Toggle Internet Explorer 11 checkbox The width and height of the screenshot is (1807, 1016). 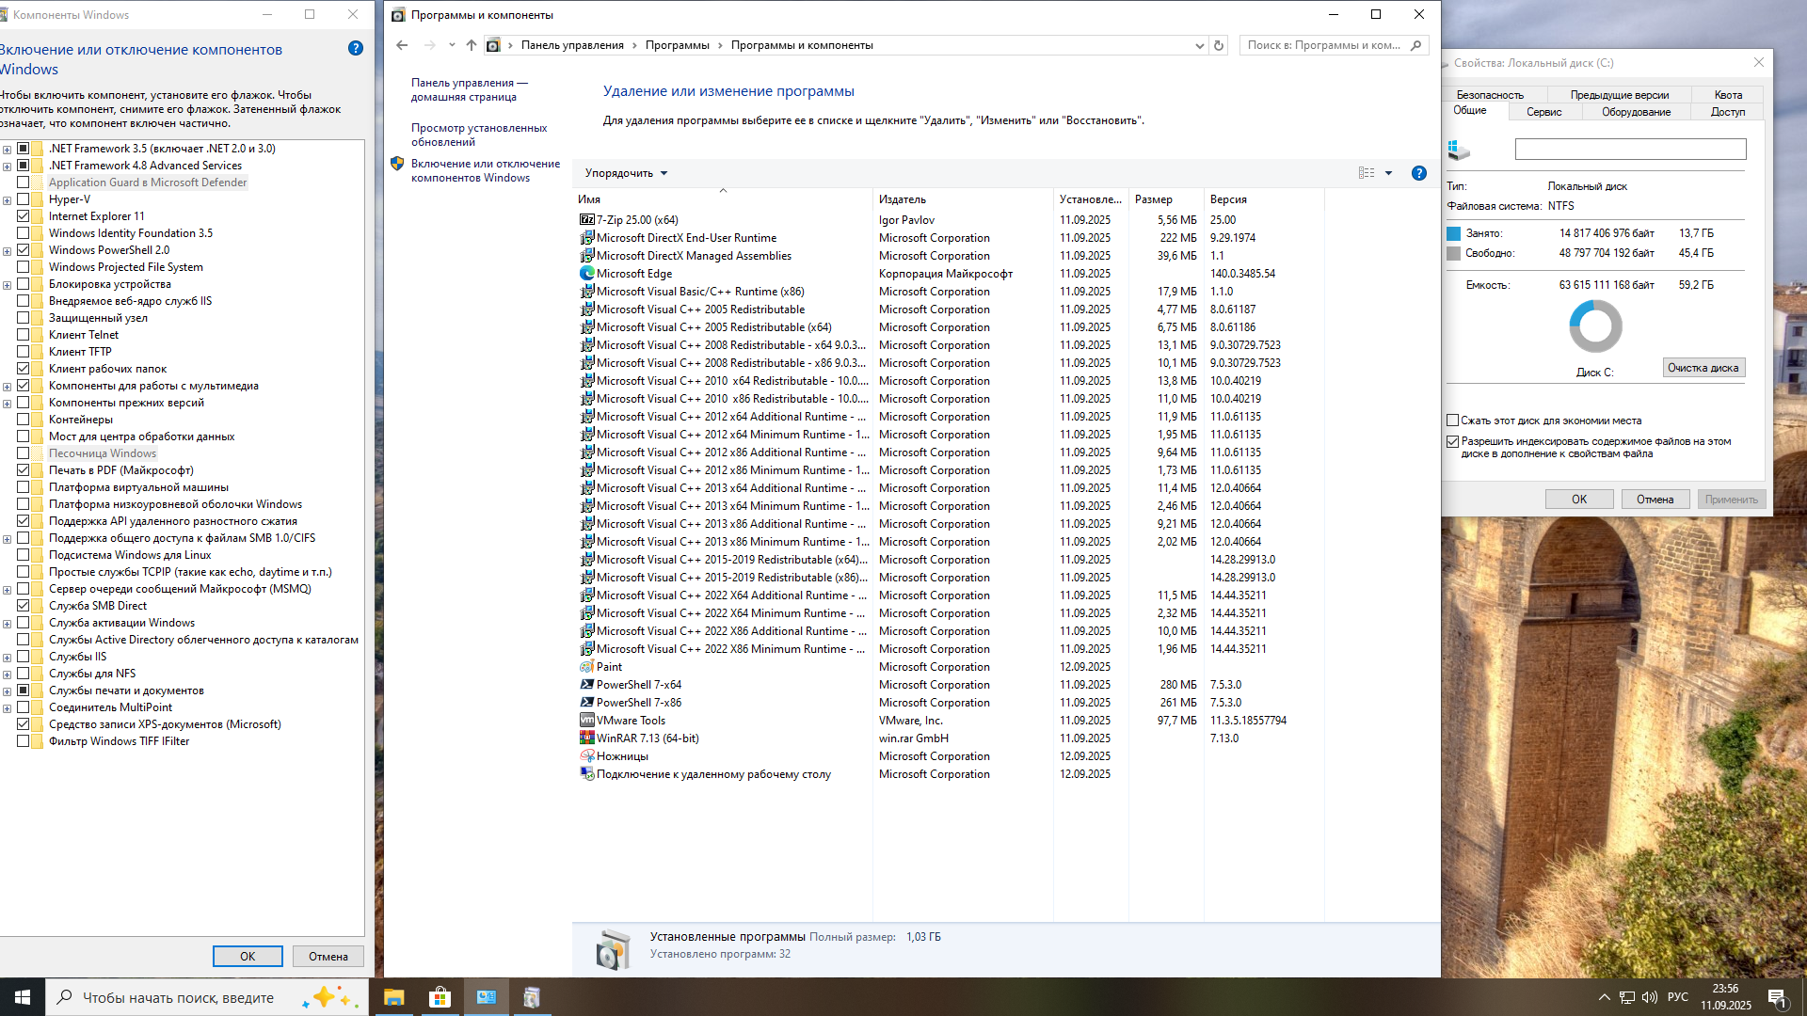coord(24,216)
